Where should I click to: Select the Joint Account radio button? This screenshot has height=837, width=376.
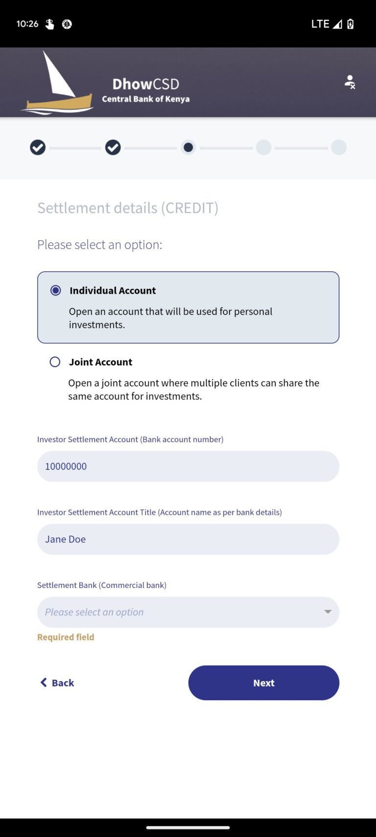pyautogui.click(x=55, y=362)
